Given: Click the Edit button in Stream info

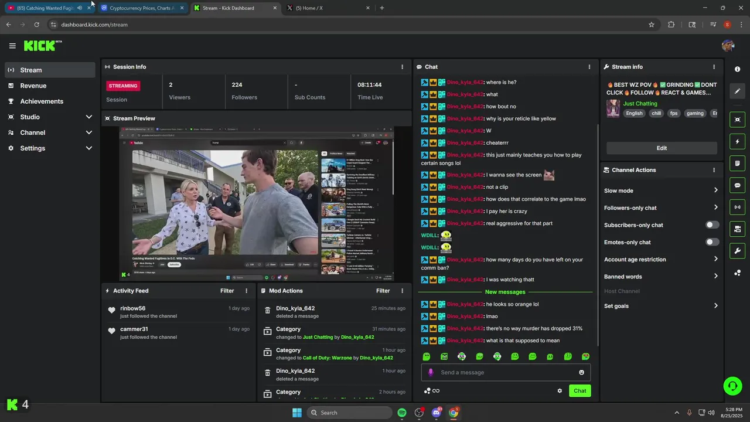Looking at the screenshot, I should (662, 148).
